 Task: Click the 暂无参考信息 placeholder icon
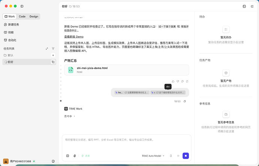tap(226, 114)
